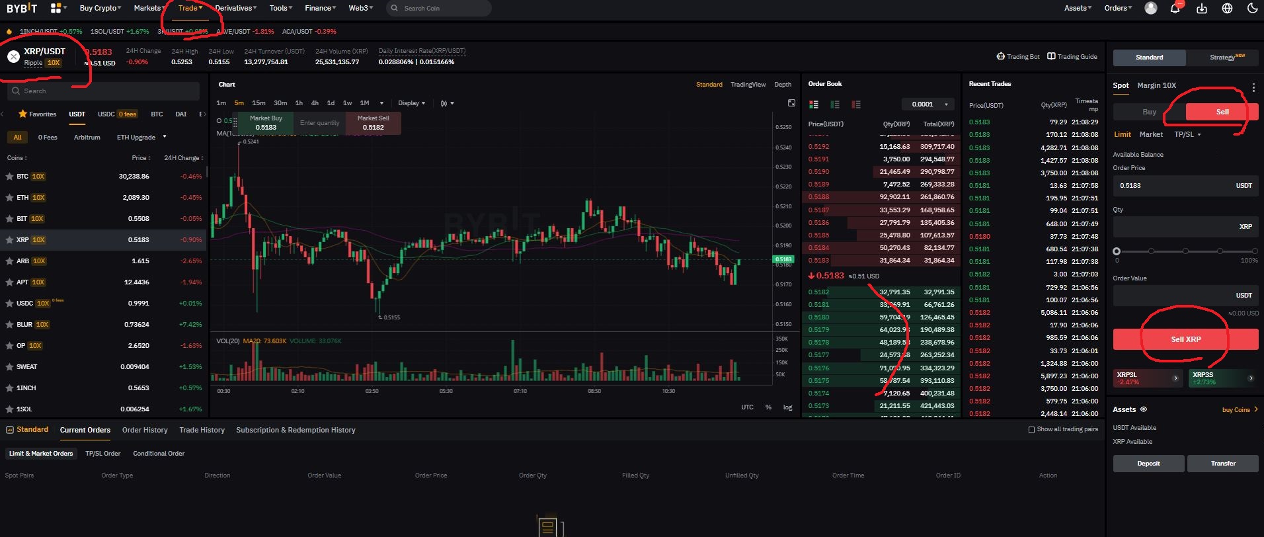Screen dimensions: 1264x537
Task: Open the Display dropdown on chart
Action: [411, 103]
